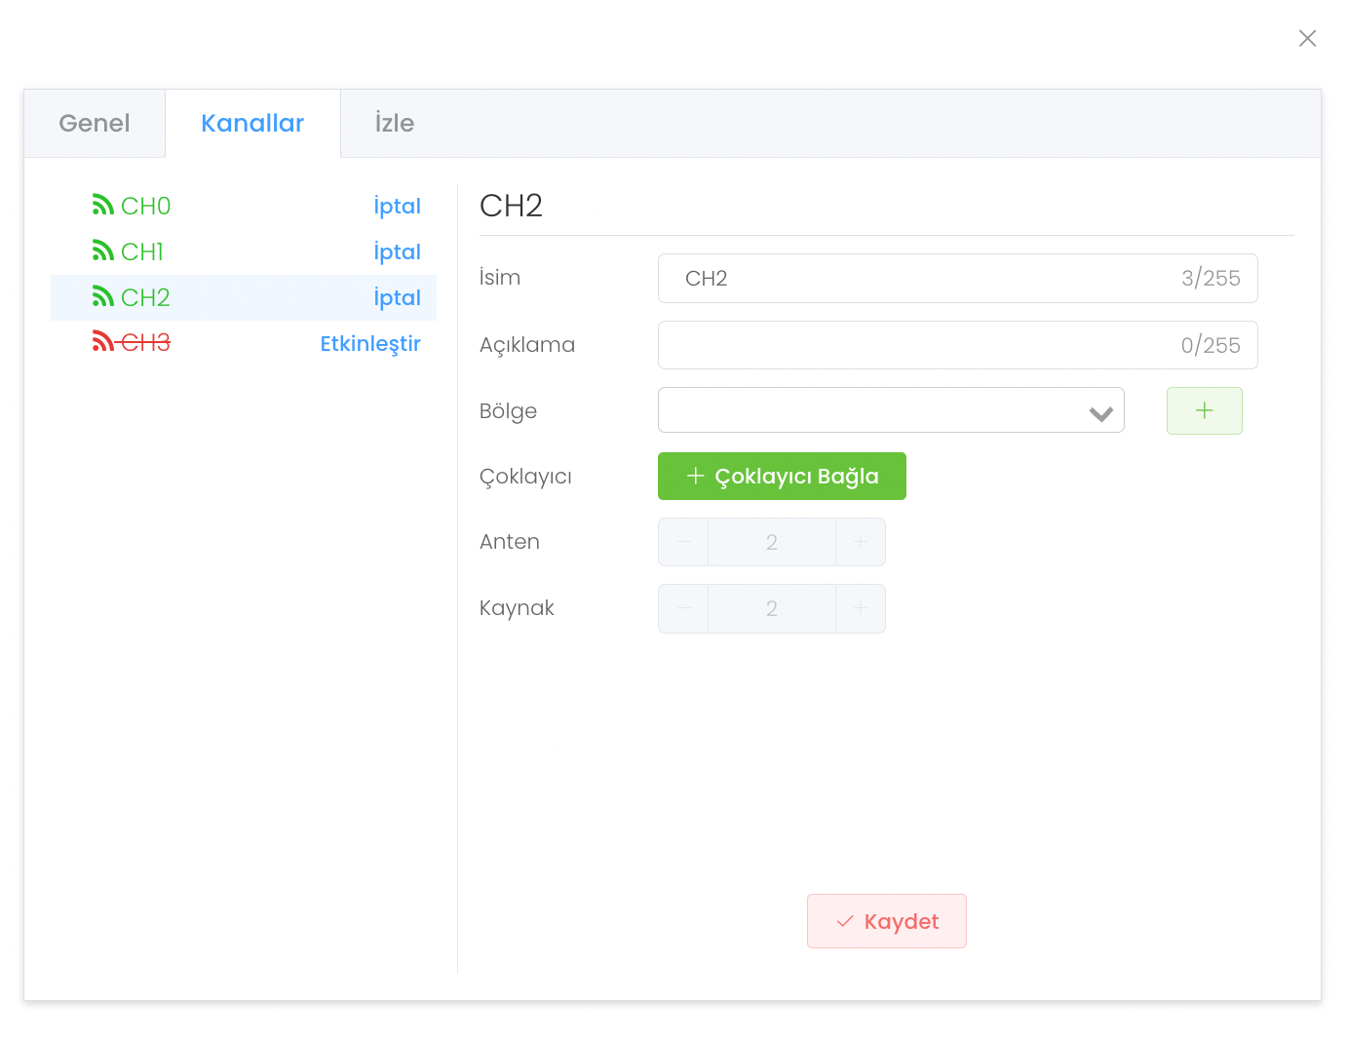This screenshot has width=1347, height=1039.
Task: Open the İzle tab
Action: tap(395, 123)
